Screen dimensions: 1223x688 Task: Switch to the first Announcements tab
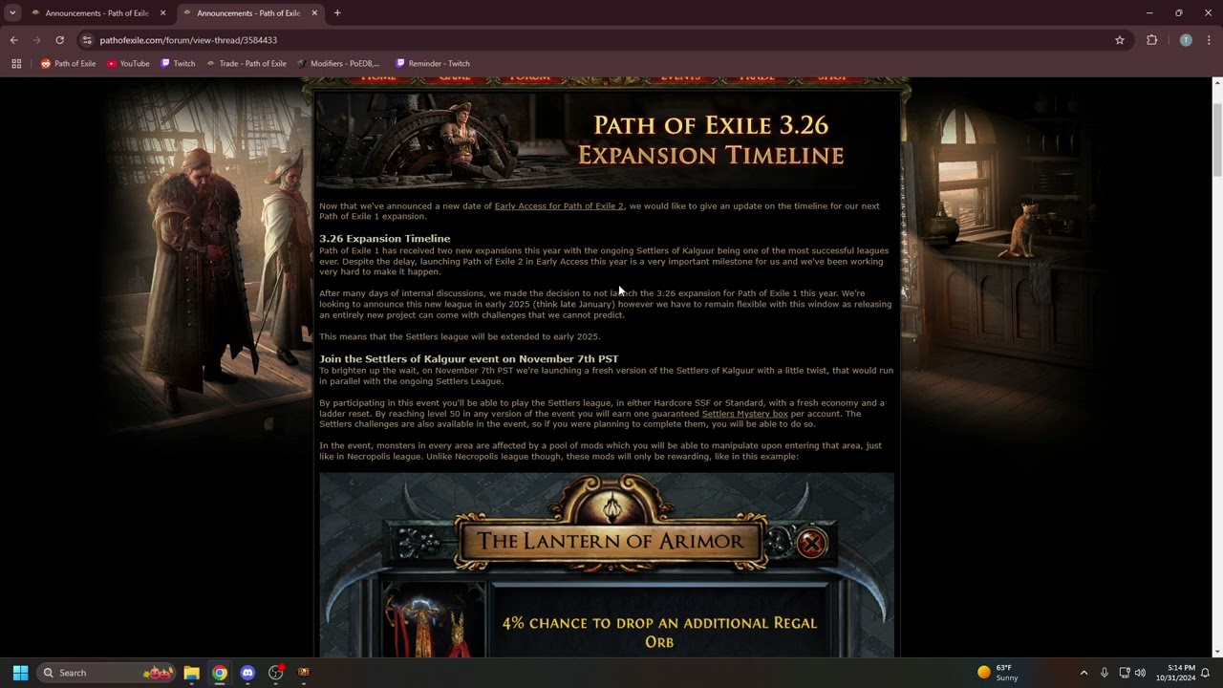(x=97, y=13)
